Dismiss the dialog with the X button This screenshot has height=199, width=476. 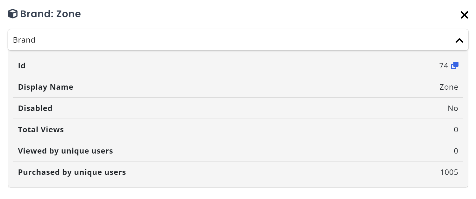[x=464, y=15]
